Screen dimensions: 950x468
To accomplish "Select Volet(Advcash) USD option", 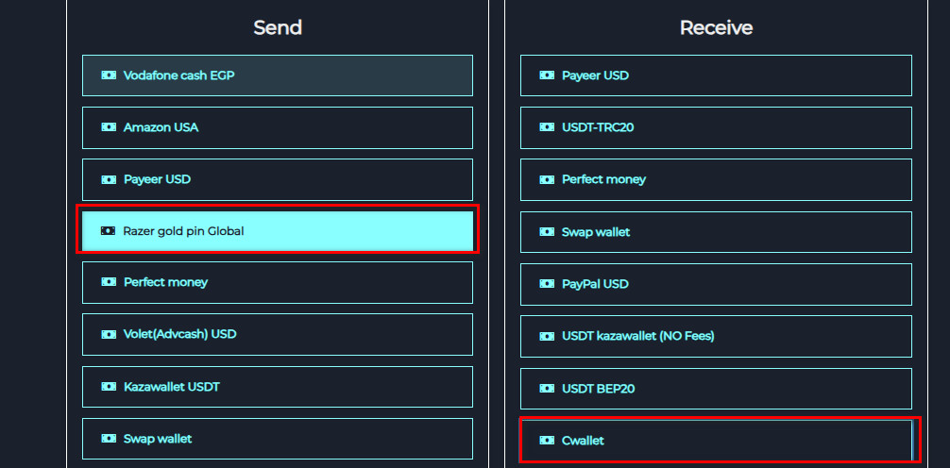I will tap(278, 334).
